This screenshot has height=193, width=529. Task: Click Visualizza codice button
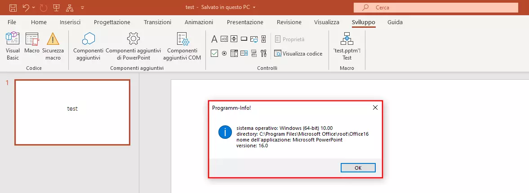tap(298, 53)
